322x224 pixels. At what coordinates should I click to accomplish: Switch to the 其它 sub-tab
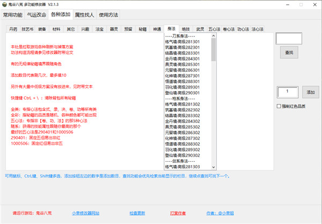click(71, 29)
